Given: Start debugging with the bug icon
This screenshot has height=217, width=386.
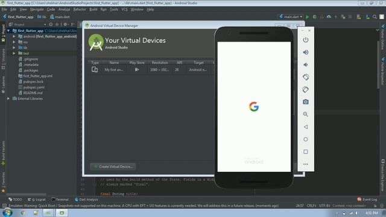Looking at the screenshot, I should point(314,17).
